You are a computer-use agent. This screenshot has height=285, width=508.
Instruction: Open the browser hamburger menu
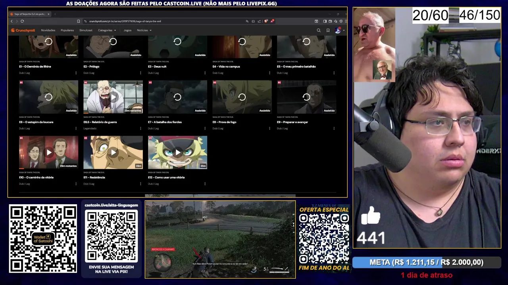[x=346, y=21]
